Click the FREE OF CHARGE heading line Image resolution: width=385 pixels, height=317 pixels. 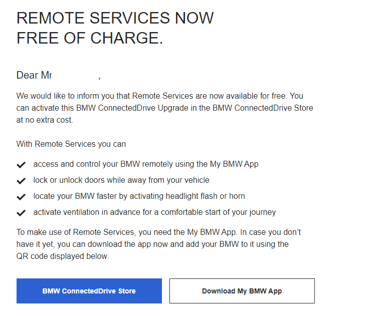(90, 38)
